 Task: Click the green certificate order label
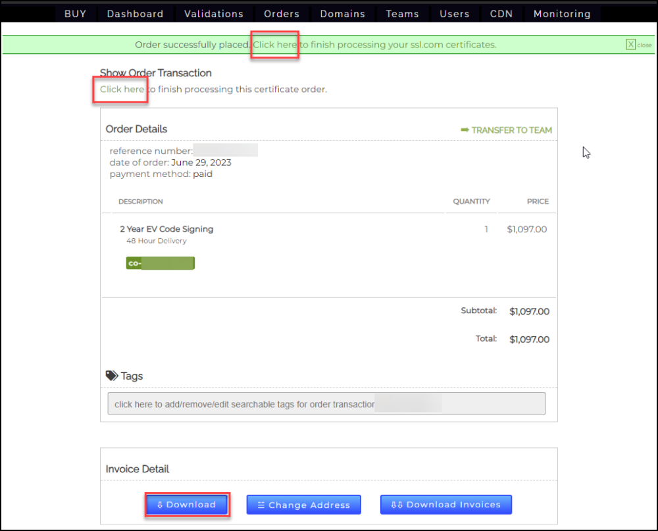pyautogui.click(x=161, y=263)
